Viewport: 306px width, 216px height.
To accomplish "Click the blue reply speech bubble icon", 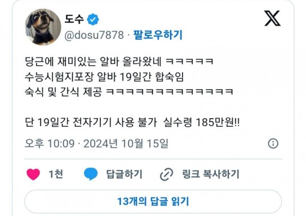I will point(91,174).
